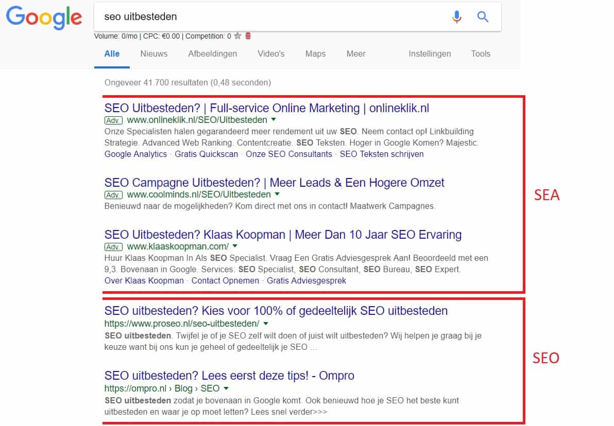614x426 pixels.
Task: Click the Google logo
Action: (44, 17)
